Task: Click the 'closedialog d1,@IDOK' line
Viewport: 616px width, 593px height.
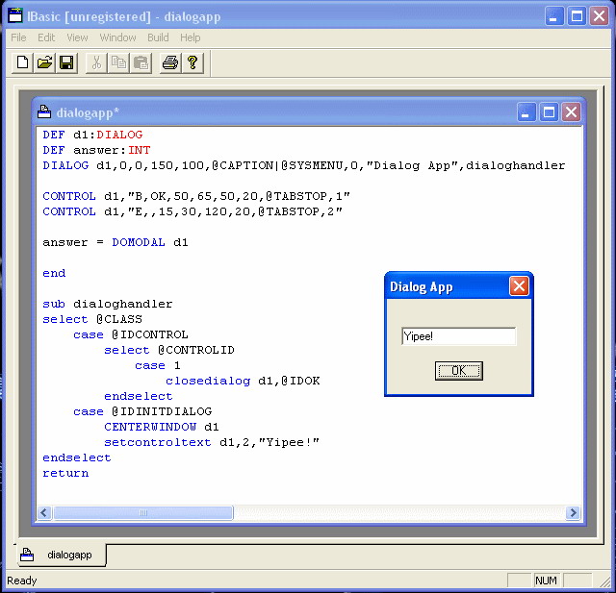Action: [x=243, y=381]
